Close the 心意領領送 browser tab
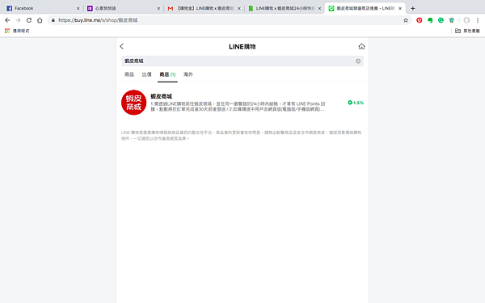Screen dimensions: 485x303 158,8
